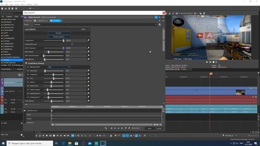This screenshot has width=260, height=146.
Task: Open the Options menu
Action: (x=29, y=4)
